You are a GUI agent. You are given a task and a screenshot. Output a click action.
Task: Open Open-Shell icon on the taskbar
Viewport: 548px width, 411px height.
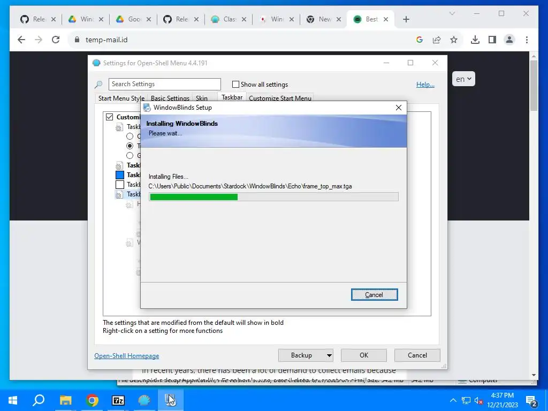tap(144, 400)
